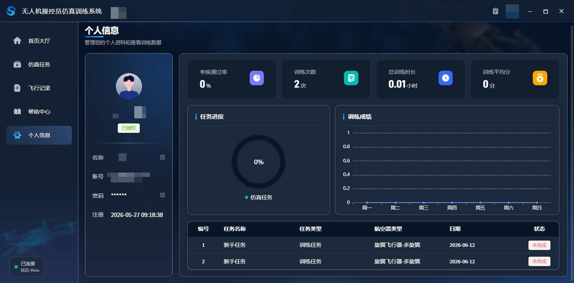Click the 帮助中心 book icon
Screen dimensions: 574x283
click(17, 112)
